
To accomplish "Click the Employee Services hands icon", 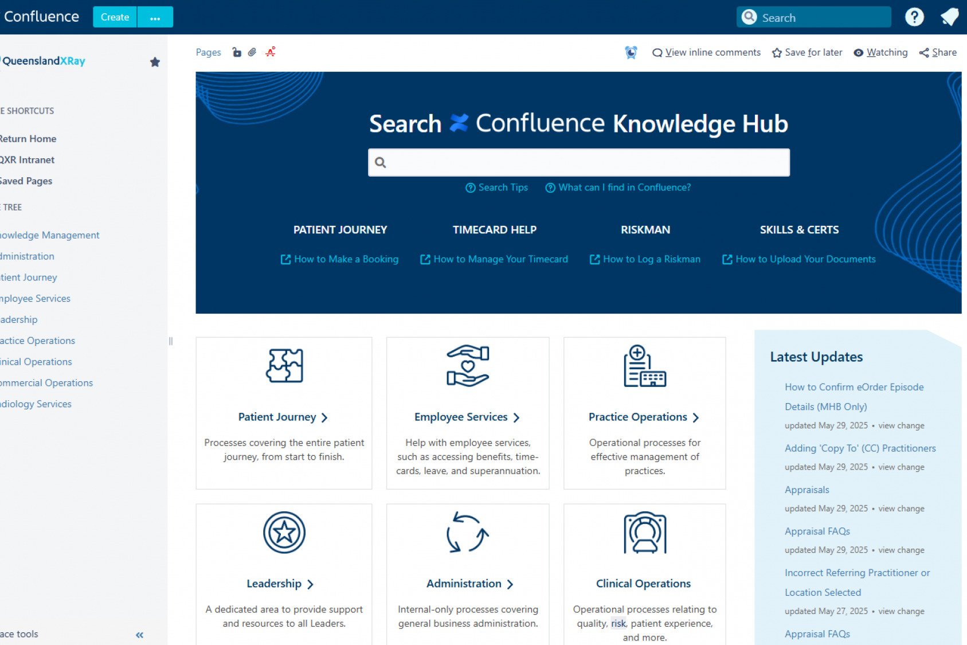I will coord(468,366).
